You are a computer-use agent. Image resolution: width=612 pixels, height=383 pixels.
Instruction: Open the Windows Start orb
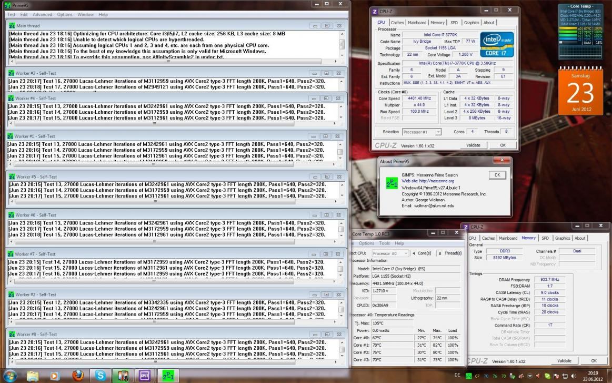coord(9,376)
